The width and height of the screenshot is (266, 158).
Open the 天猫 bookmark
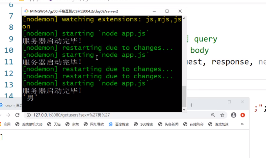(x=54, y=124)
